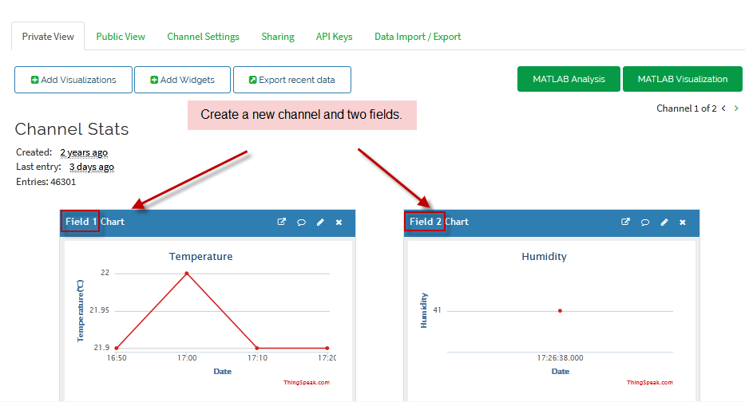This screenshot has width=745, height=402.
Task: Click the 'Channel 1 of 2' text
Action: 686,108
